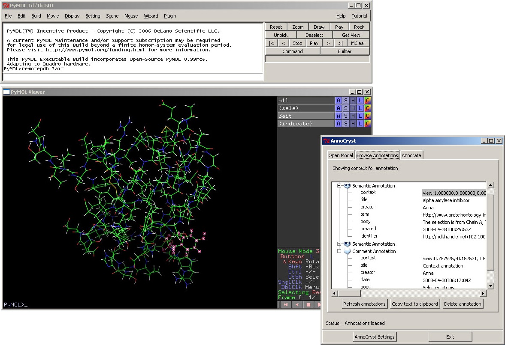Open the Wizard menu
The width and height of the screenshot is (505, 345).
(x=151, y=16)
